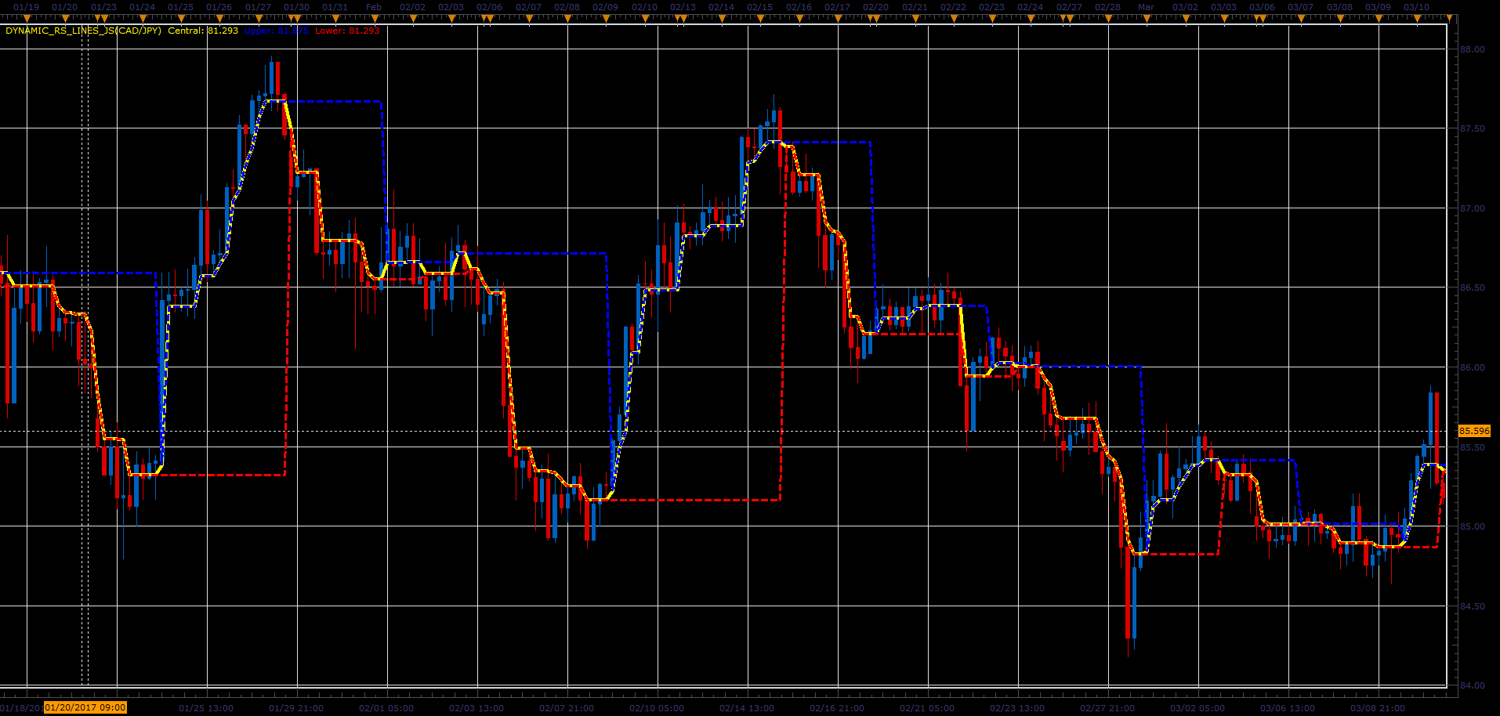
Task: Select the orange marker under the Mar date
Action: pos(1147,18)
